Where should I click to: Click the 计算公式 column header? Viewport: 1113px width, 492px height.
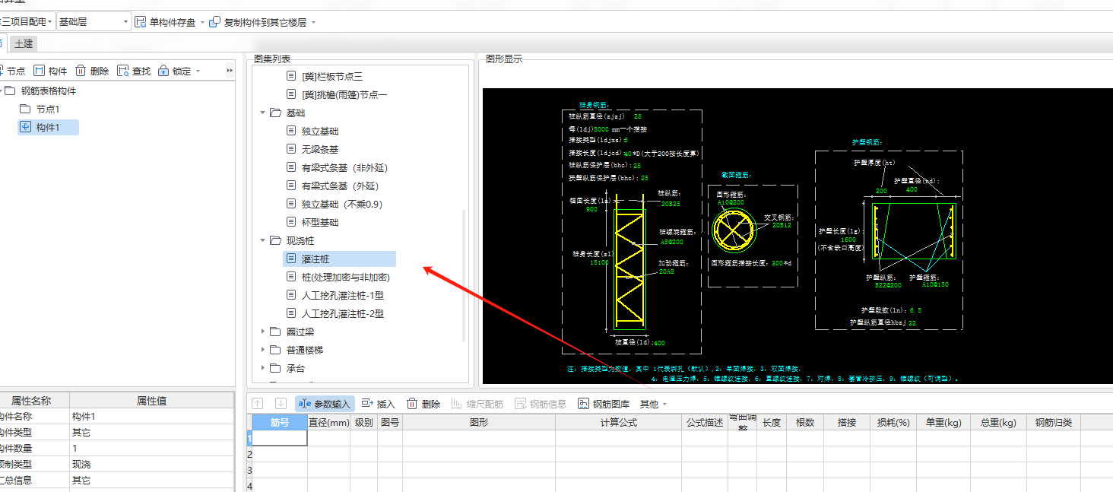coord(618,422)
